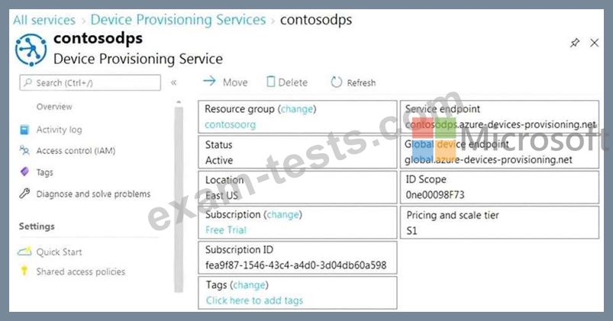Open the Free Trial subscription link

click(226, 230)
